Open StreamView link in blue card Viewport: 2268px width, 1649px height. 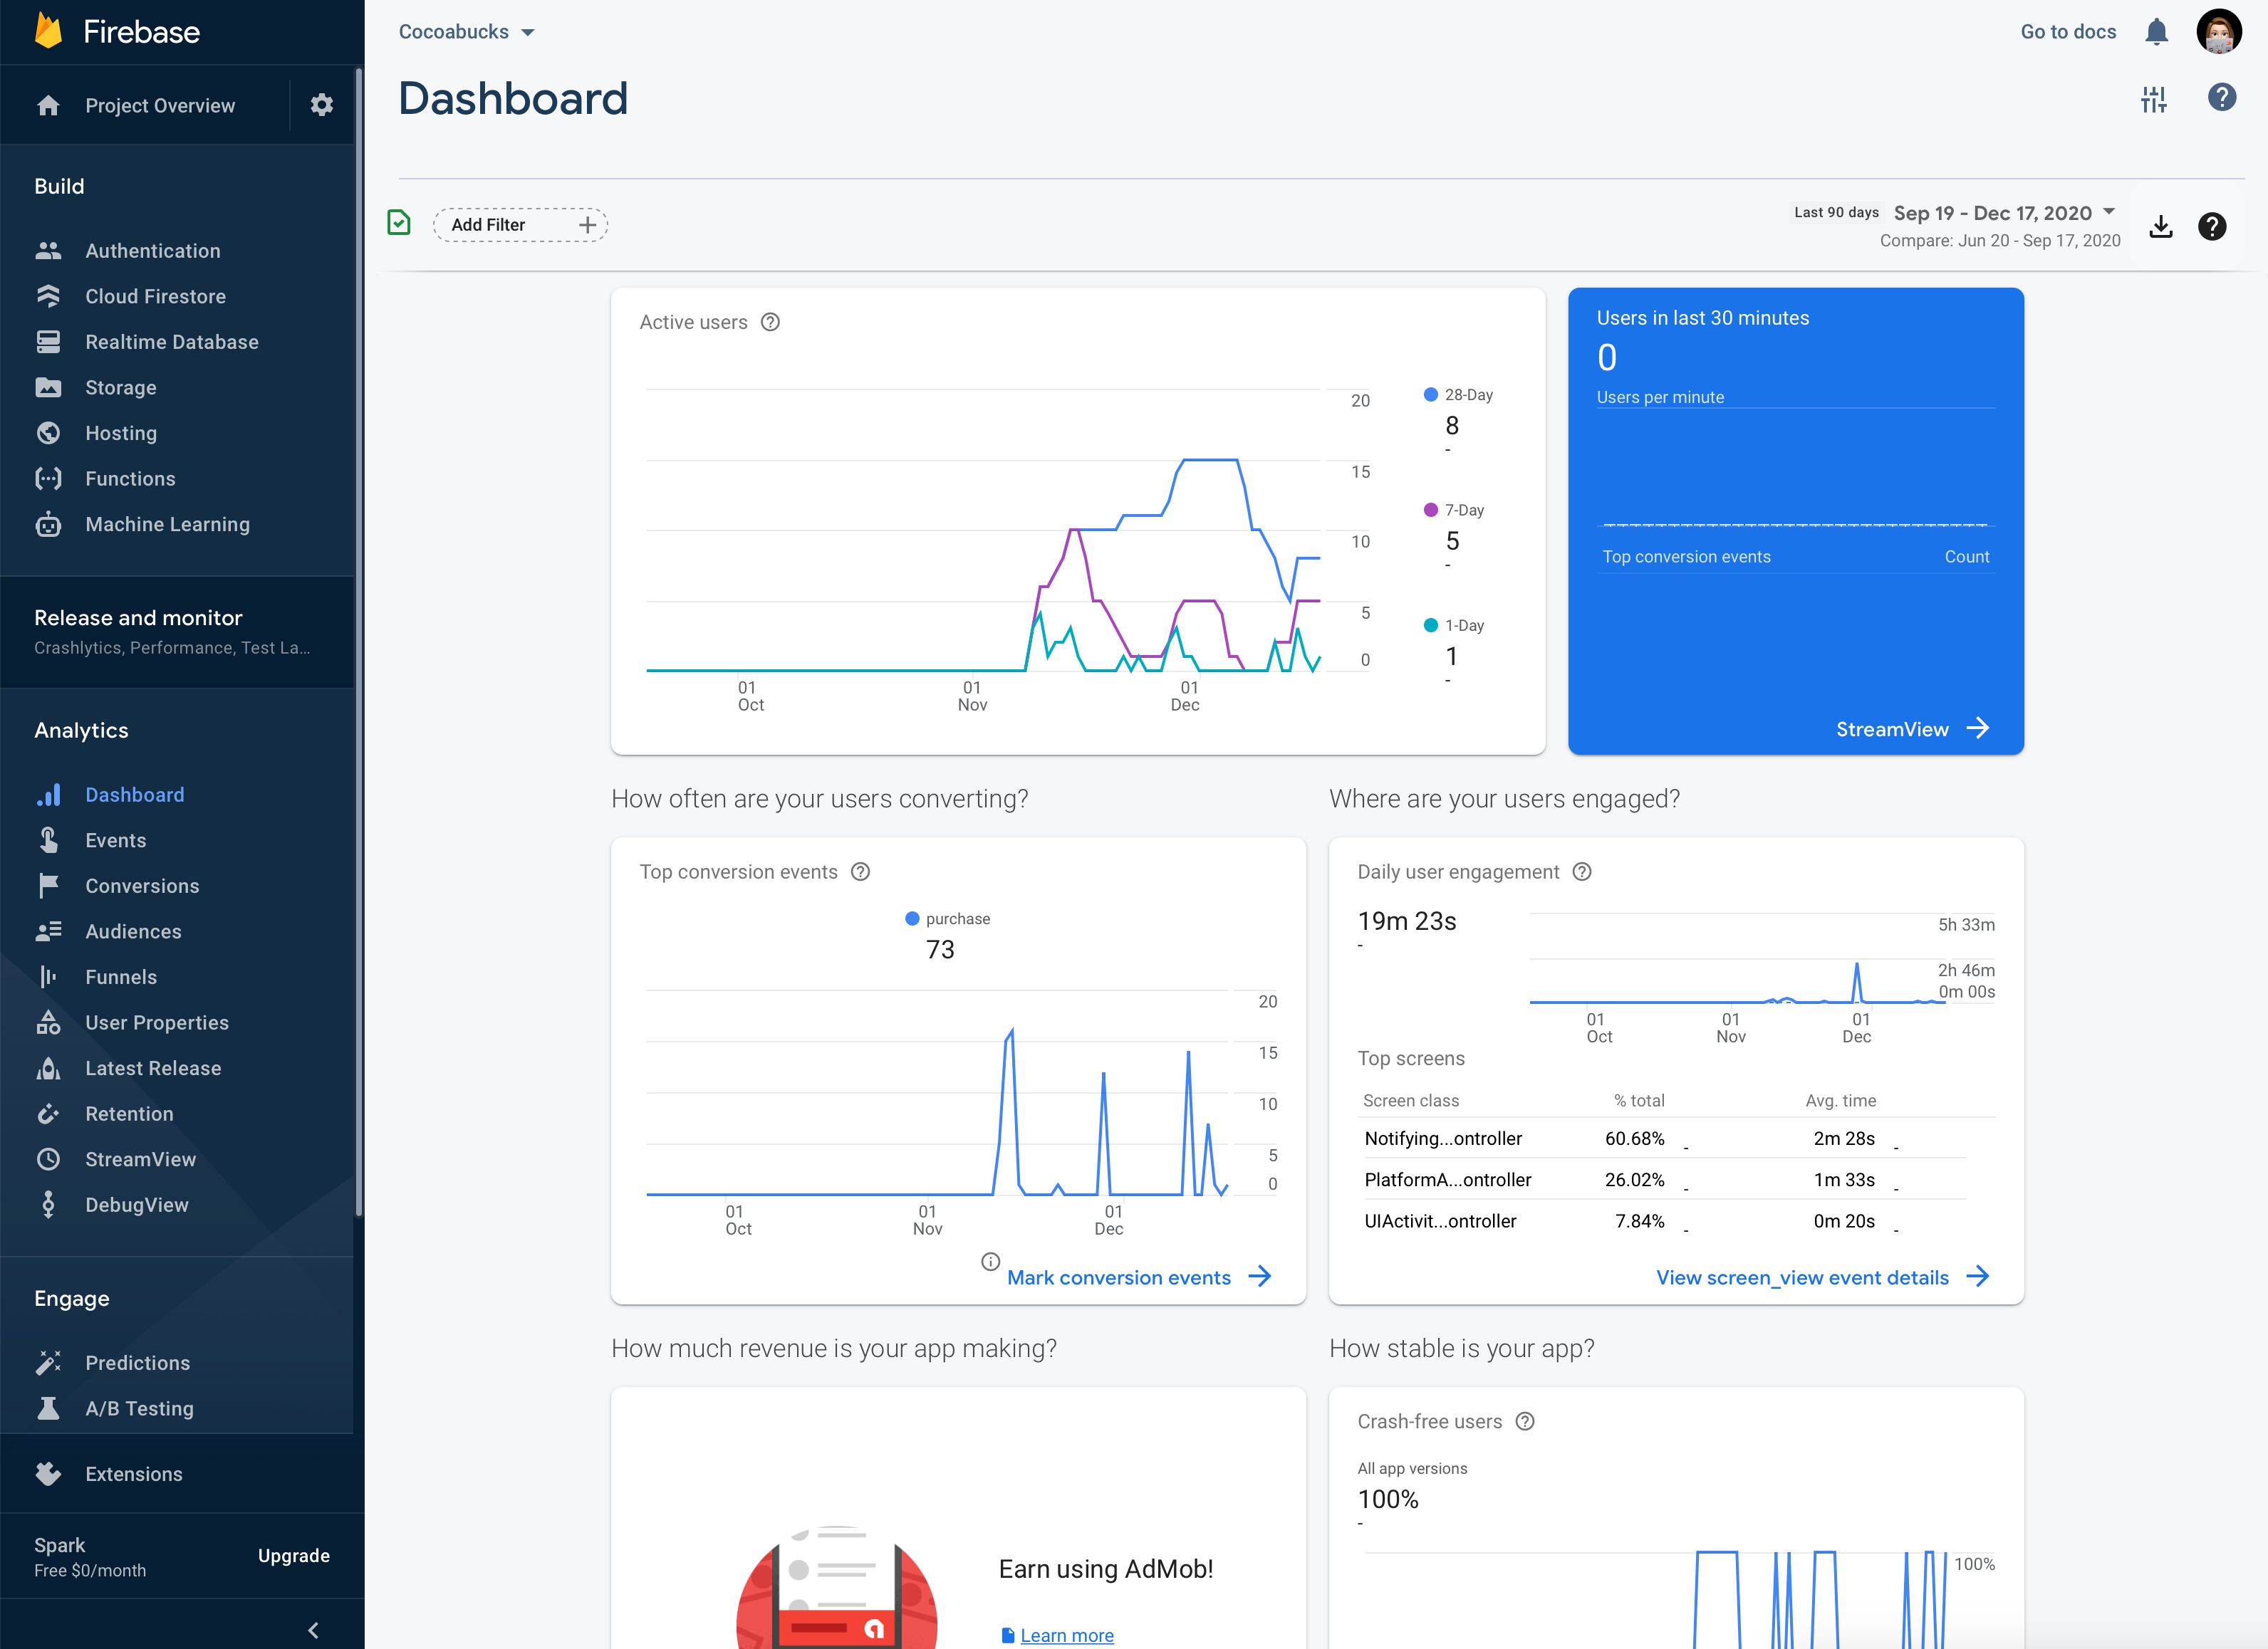(x=1912, y=728)
